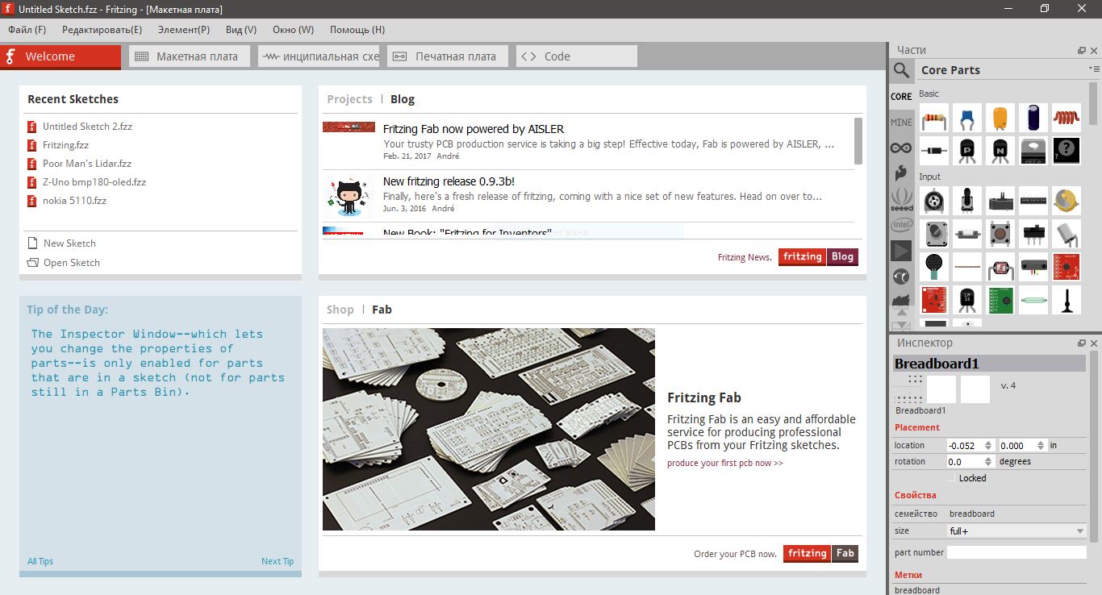Float the Инспектор panel
Screen dimensions: 1102x595
coord(1082,343)
